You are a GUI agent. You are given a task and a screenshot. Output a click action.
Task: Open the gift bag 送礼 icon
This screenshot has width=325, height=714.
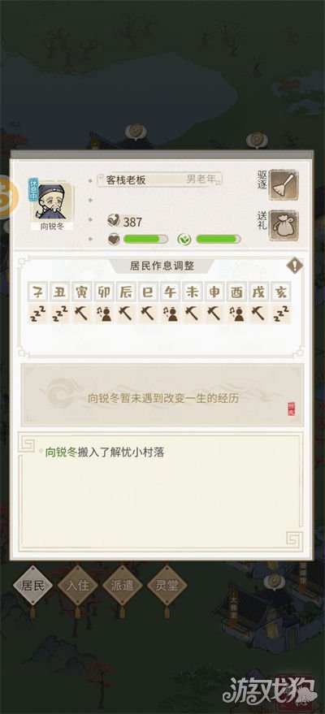(x=283, y=225)
